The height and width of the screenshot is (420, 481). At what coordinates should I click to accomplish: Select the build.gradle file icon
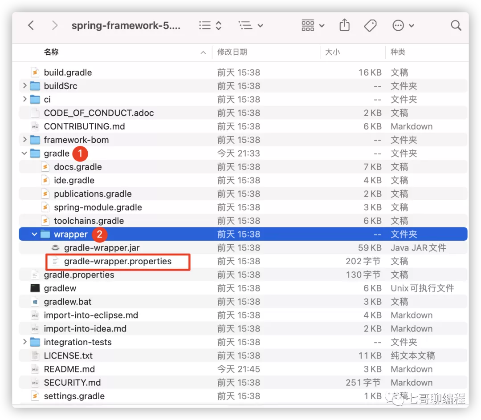35,72
